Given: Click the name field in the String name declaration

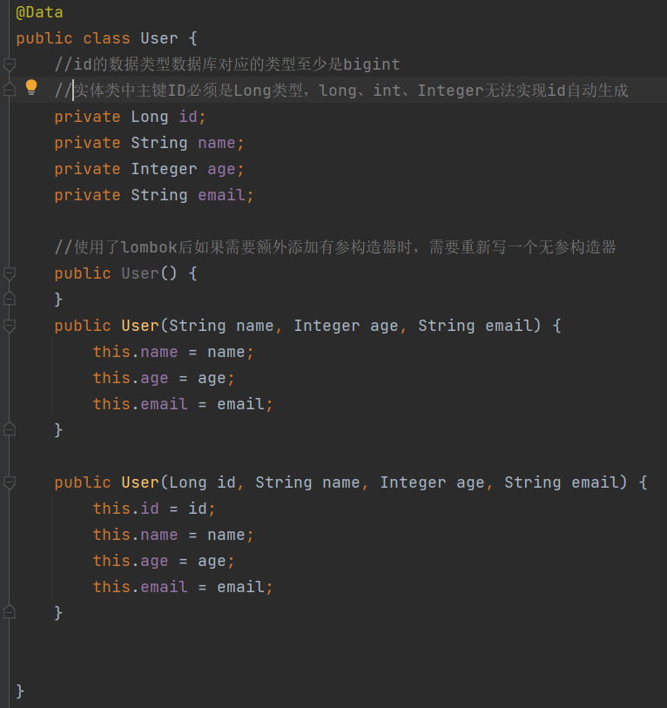Looking at the screenshot, I should pyautogui.click(x=217, y=143).
